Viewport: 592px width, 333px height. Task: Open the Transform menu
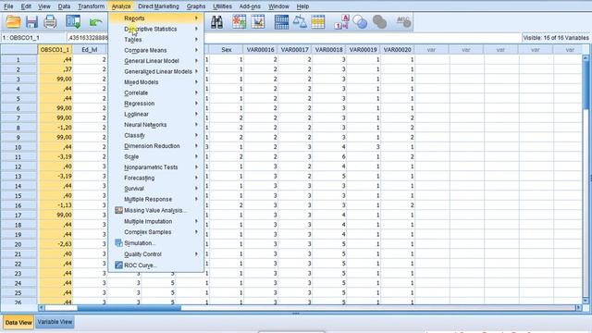[91, 6]
